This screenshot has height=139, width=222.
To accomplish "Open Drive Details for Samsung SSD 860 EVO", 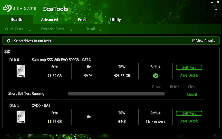I will [189, 75].
